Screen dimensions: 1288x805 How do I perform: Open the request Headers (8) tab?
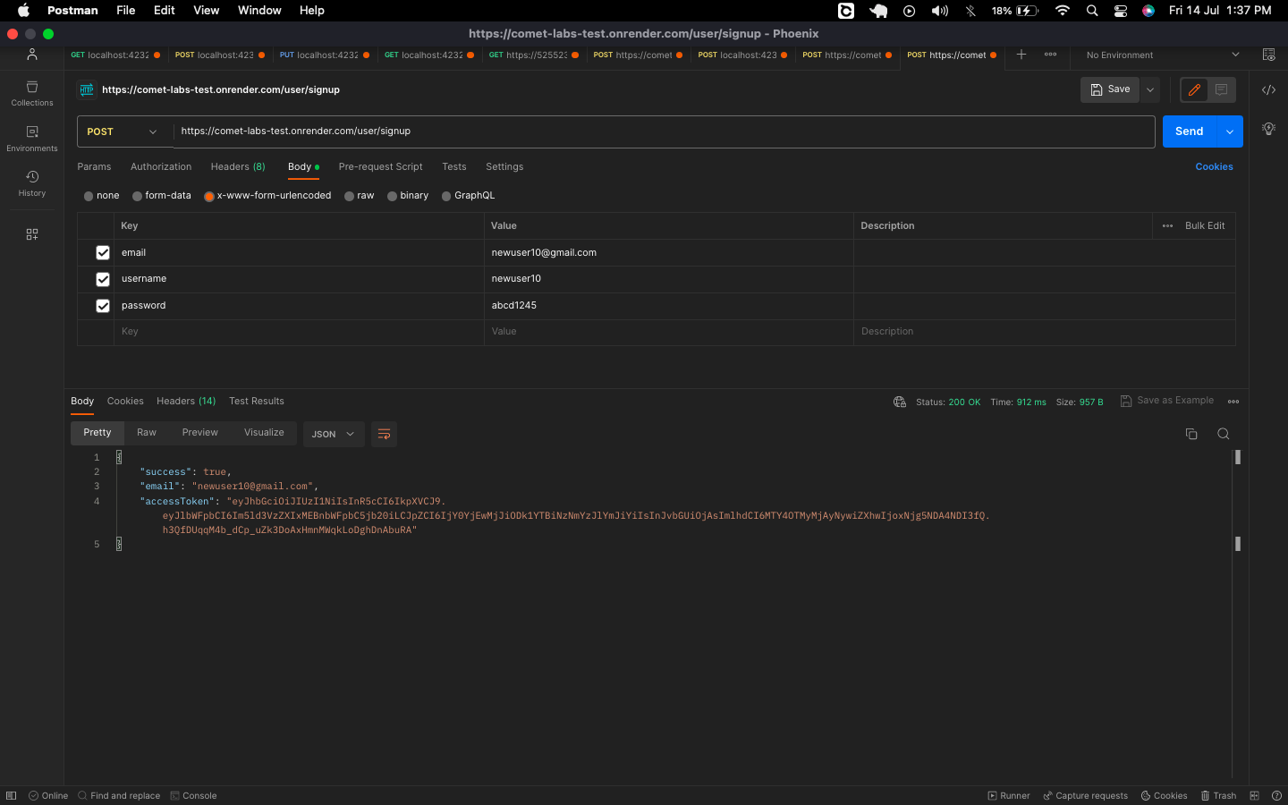238,167
